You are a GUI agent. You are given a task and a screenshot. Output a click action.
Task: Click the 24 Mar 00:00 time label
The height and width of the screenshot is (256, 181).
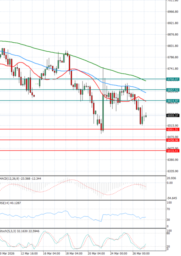(119, 254)
